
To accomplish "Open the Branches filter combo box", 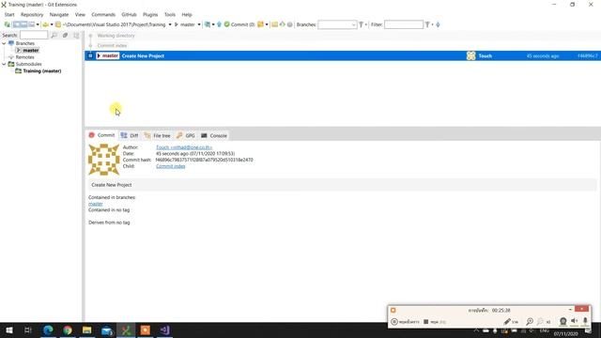I will click(x=337, y=24).
